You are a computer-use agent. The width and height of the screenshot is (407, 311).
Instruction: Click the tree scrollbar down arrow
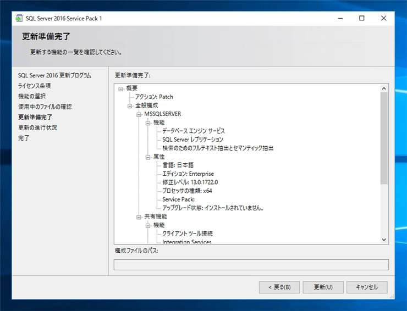pyautogui.click(x=384, y=240)
